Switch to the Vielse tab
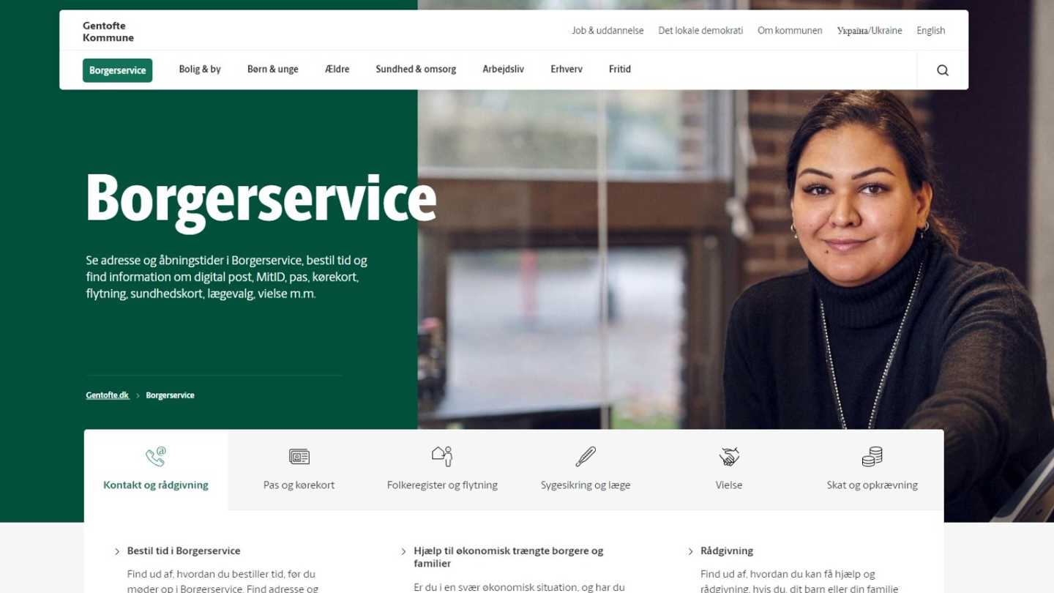 (729, 470)
